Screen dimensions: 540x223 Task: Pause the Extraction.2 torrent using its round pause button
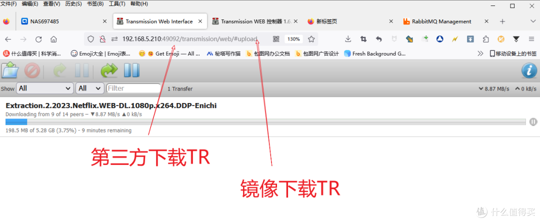tap(533, 121)
